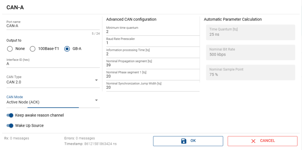Select the GB-A output radio button

(67, 49)
